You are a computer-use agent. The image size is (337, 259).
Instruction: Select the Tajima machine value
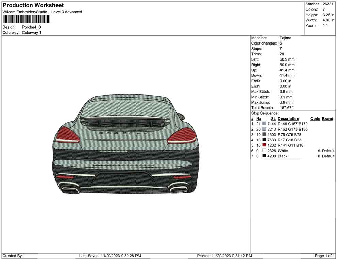point(285,38)
